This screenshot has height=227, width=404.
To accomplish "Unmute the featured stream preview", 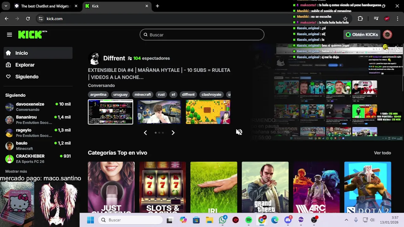I will [x=239, y=132].
